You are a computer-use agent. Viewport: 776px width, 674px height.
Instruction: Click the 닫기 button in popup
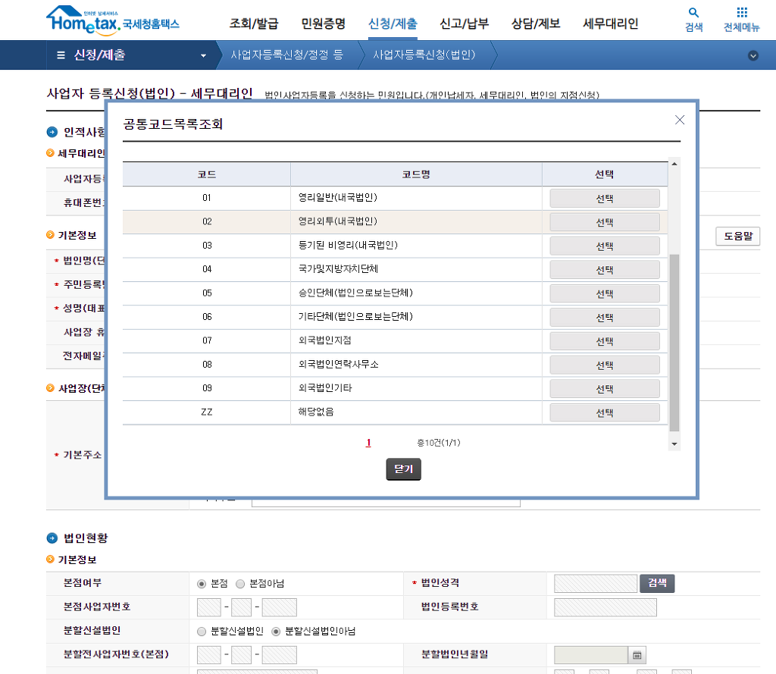403,469
